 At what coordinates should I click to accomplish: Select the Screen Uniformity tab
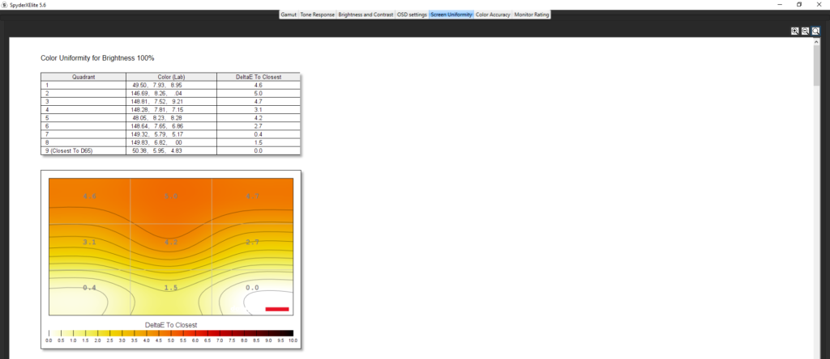pos(451,15)
